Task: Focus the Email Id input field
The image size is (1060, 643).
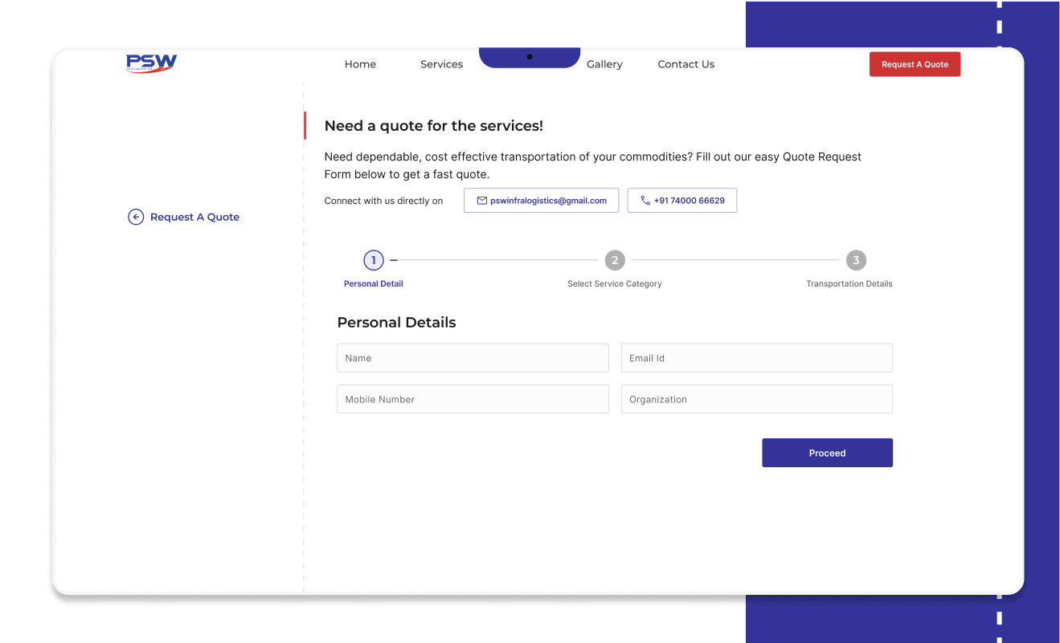Action: tap(756, 358)
